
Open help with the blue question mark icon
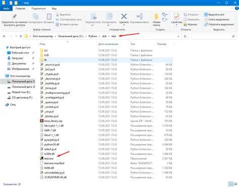pyautogui.click(x=237, y=9)
